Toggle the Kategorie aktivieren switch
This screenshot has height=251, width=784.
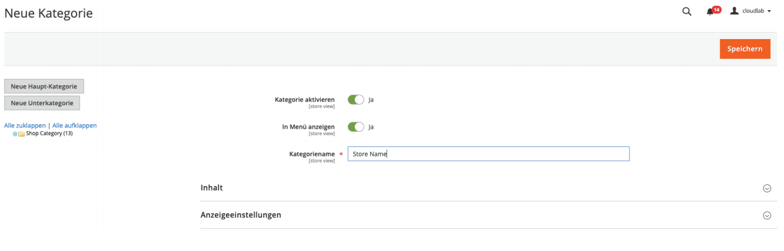tap(356, 100)
